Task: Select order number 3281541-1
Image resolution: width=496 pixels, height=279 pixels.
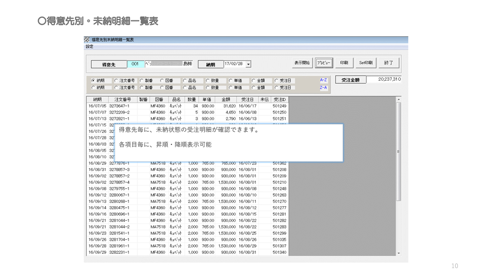Action: pos(119,233)
